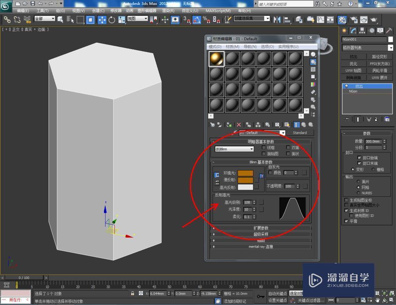Apply the UVW 贴图 modifier button
This screenshot has width=396, height=305.
tap(355, 71)
